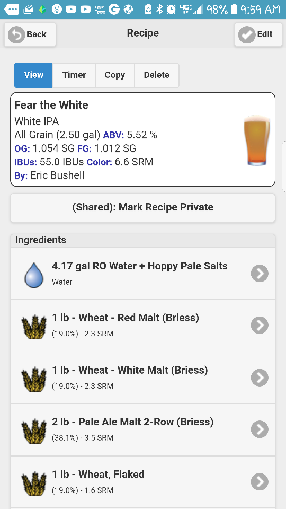
Task: Tap grain icon beside Wheat White Malt
Action: (34, 379)
